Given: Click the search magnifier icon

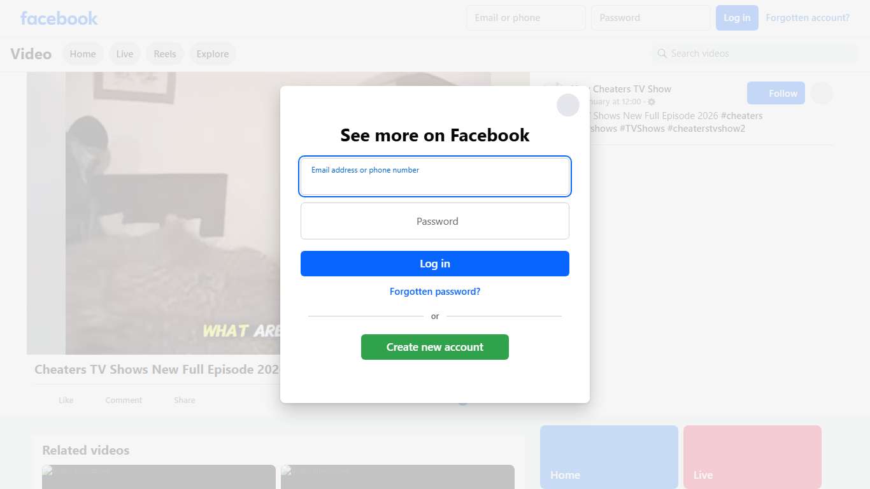Looking at the screenshot, I should 662,53.
